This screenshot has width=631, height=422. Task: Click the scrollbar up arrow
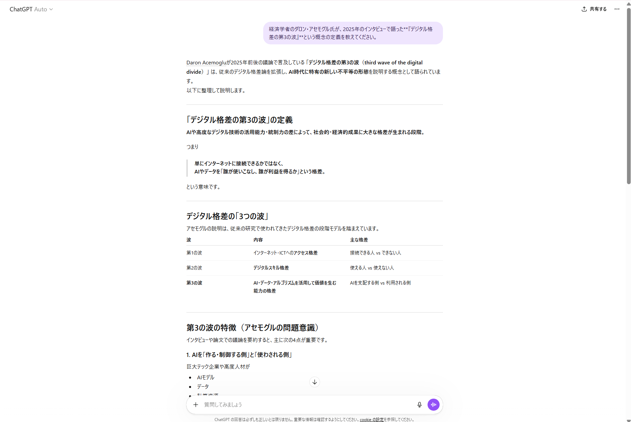click(x=628, y=4)
